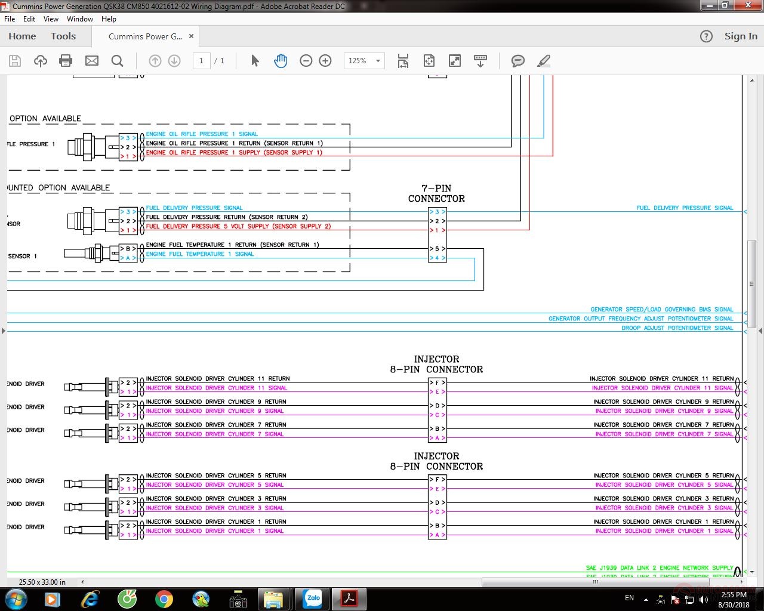Screen dimensions: 764x611
Task: Send file by email envelope icon
Action: pos(92,61)
